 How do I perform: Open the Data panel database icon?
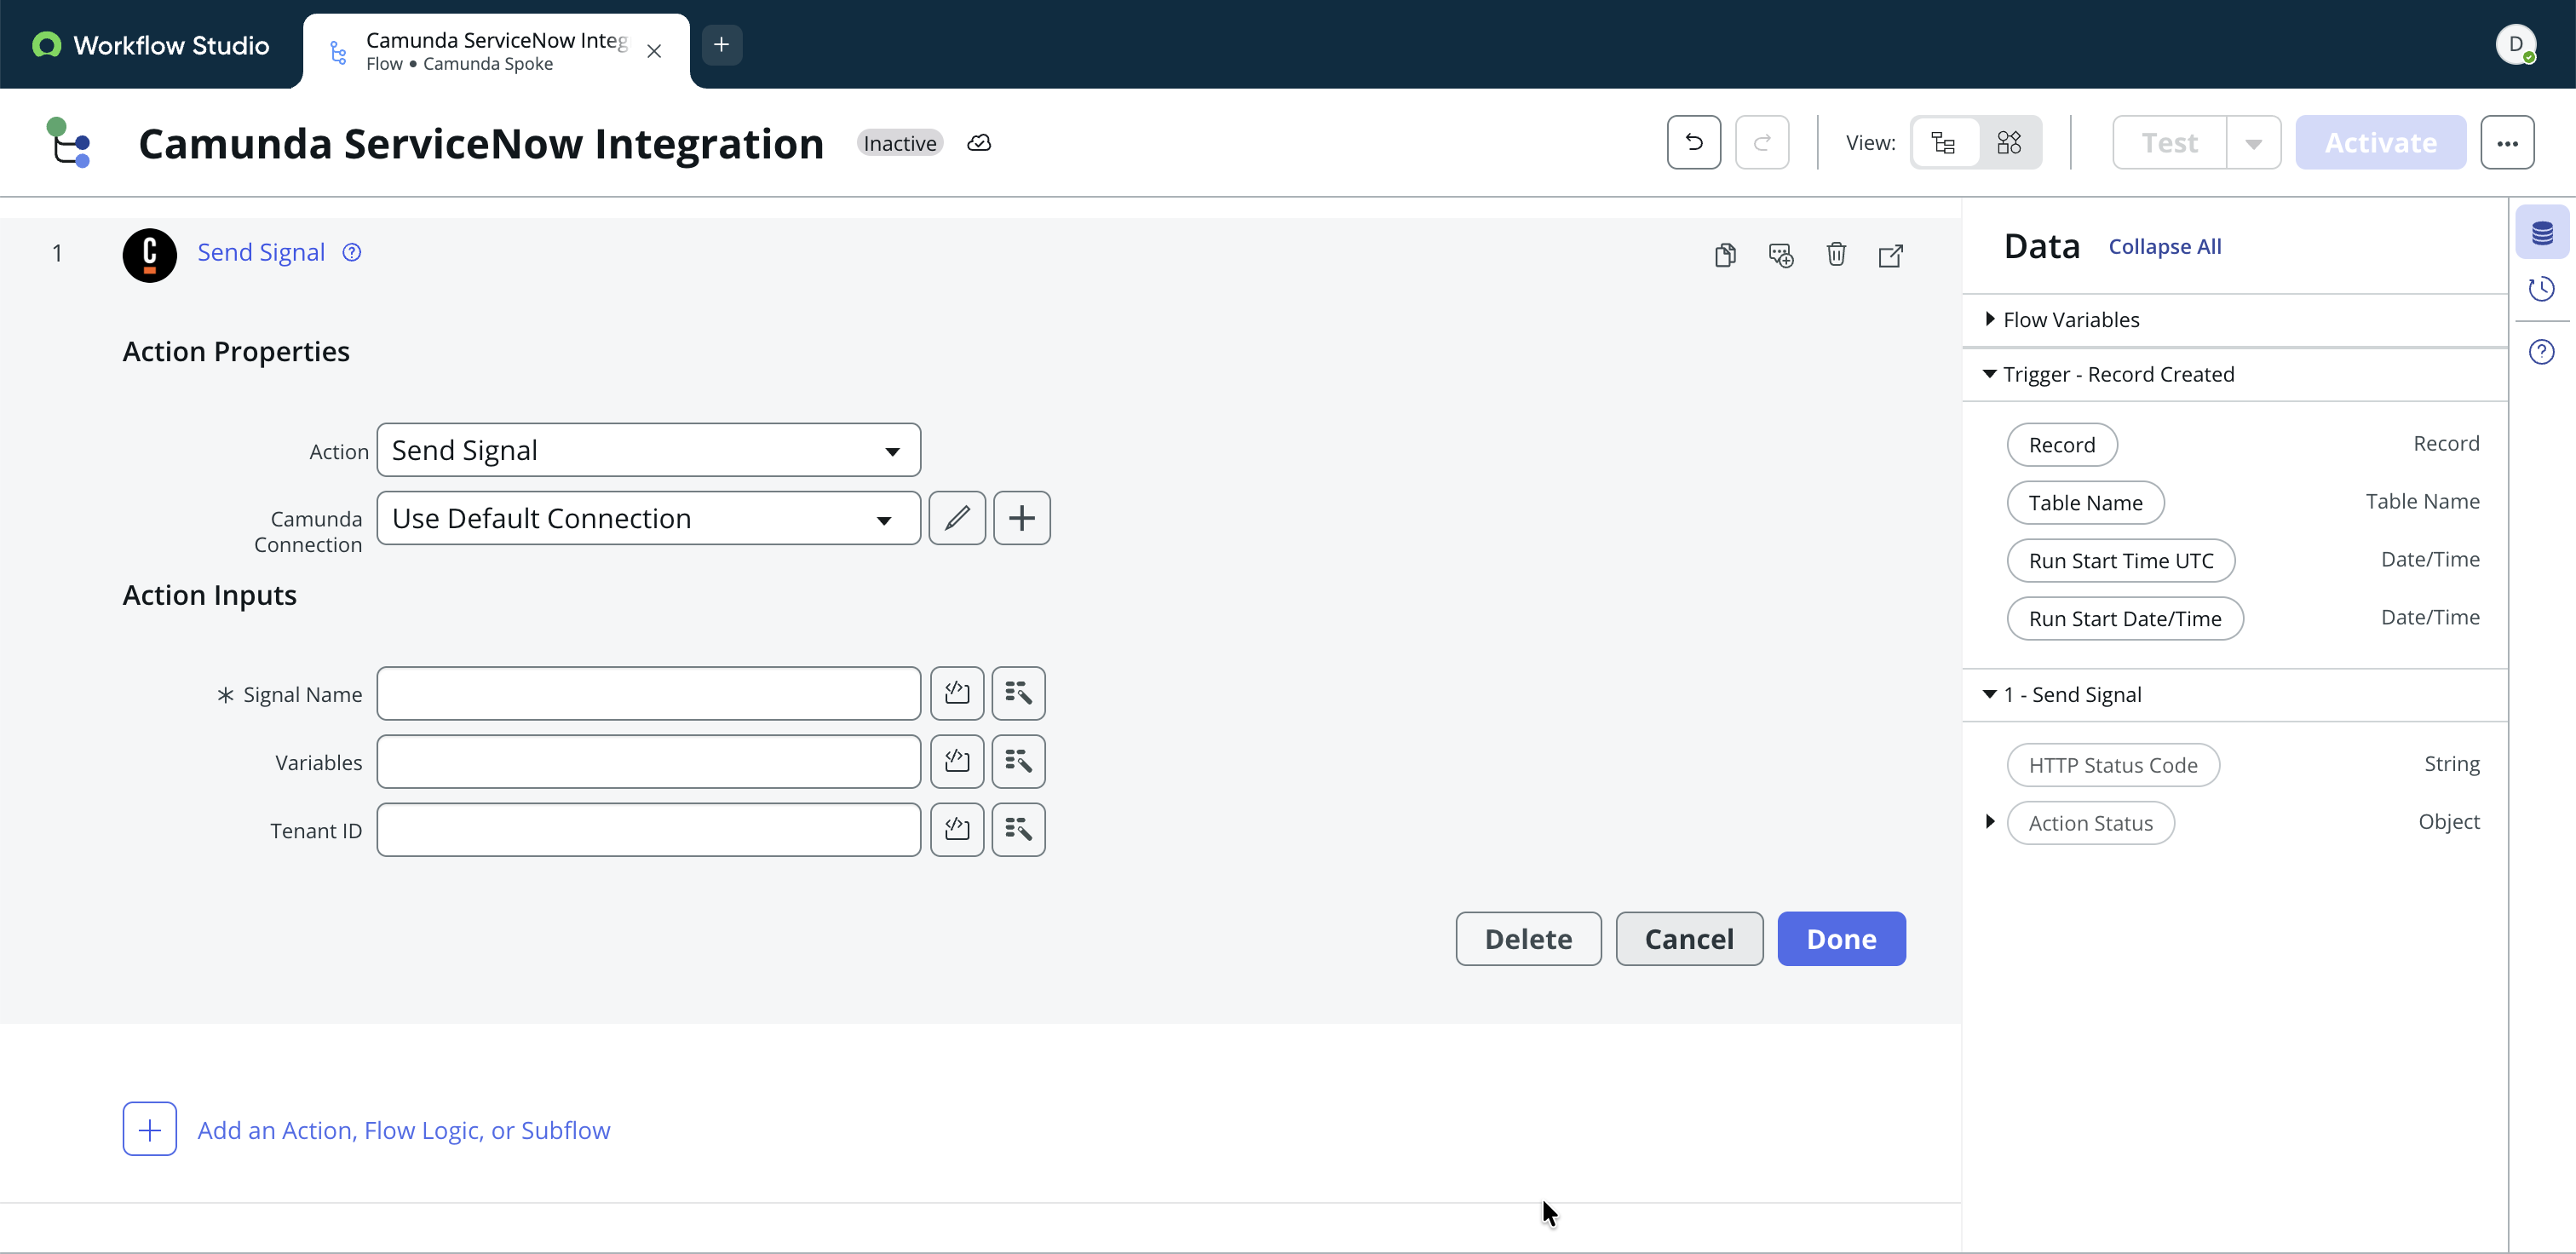(x=2541, y=233)
